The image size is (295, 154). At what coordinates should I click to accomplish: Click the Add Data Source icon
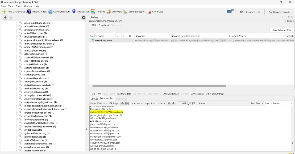click(x=4, y=12)
